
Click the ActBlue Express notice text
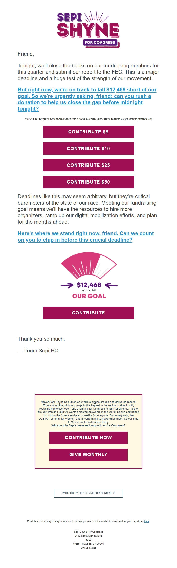88,118
